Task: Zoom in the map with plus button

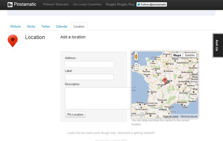Action: click(x=136, y=65)
